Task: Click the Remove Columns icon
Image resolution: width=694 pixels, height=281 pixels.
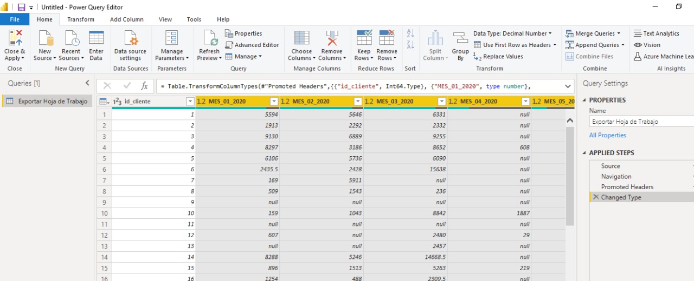Action: click(x=332, y=38)
